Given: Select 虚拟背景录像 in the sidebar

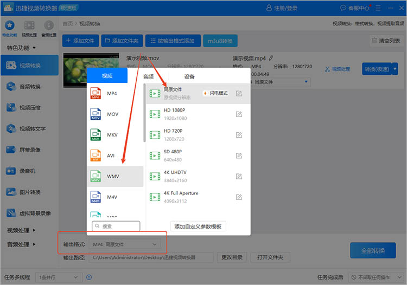Looking at the screenshot, I should point(30,213).
